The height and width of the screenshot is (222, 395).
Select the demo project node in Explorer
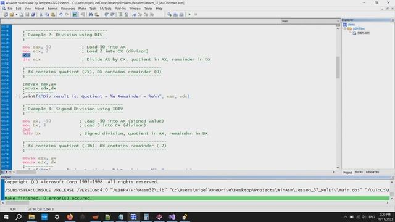tap(351, 25)
